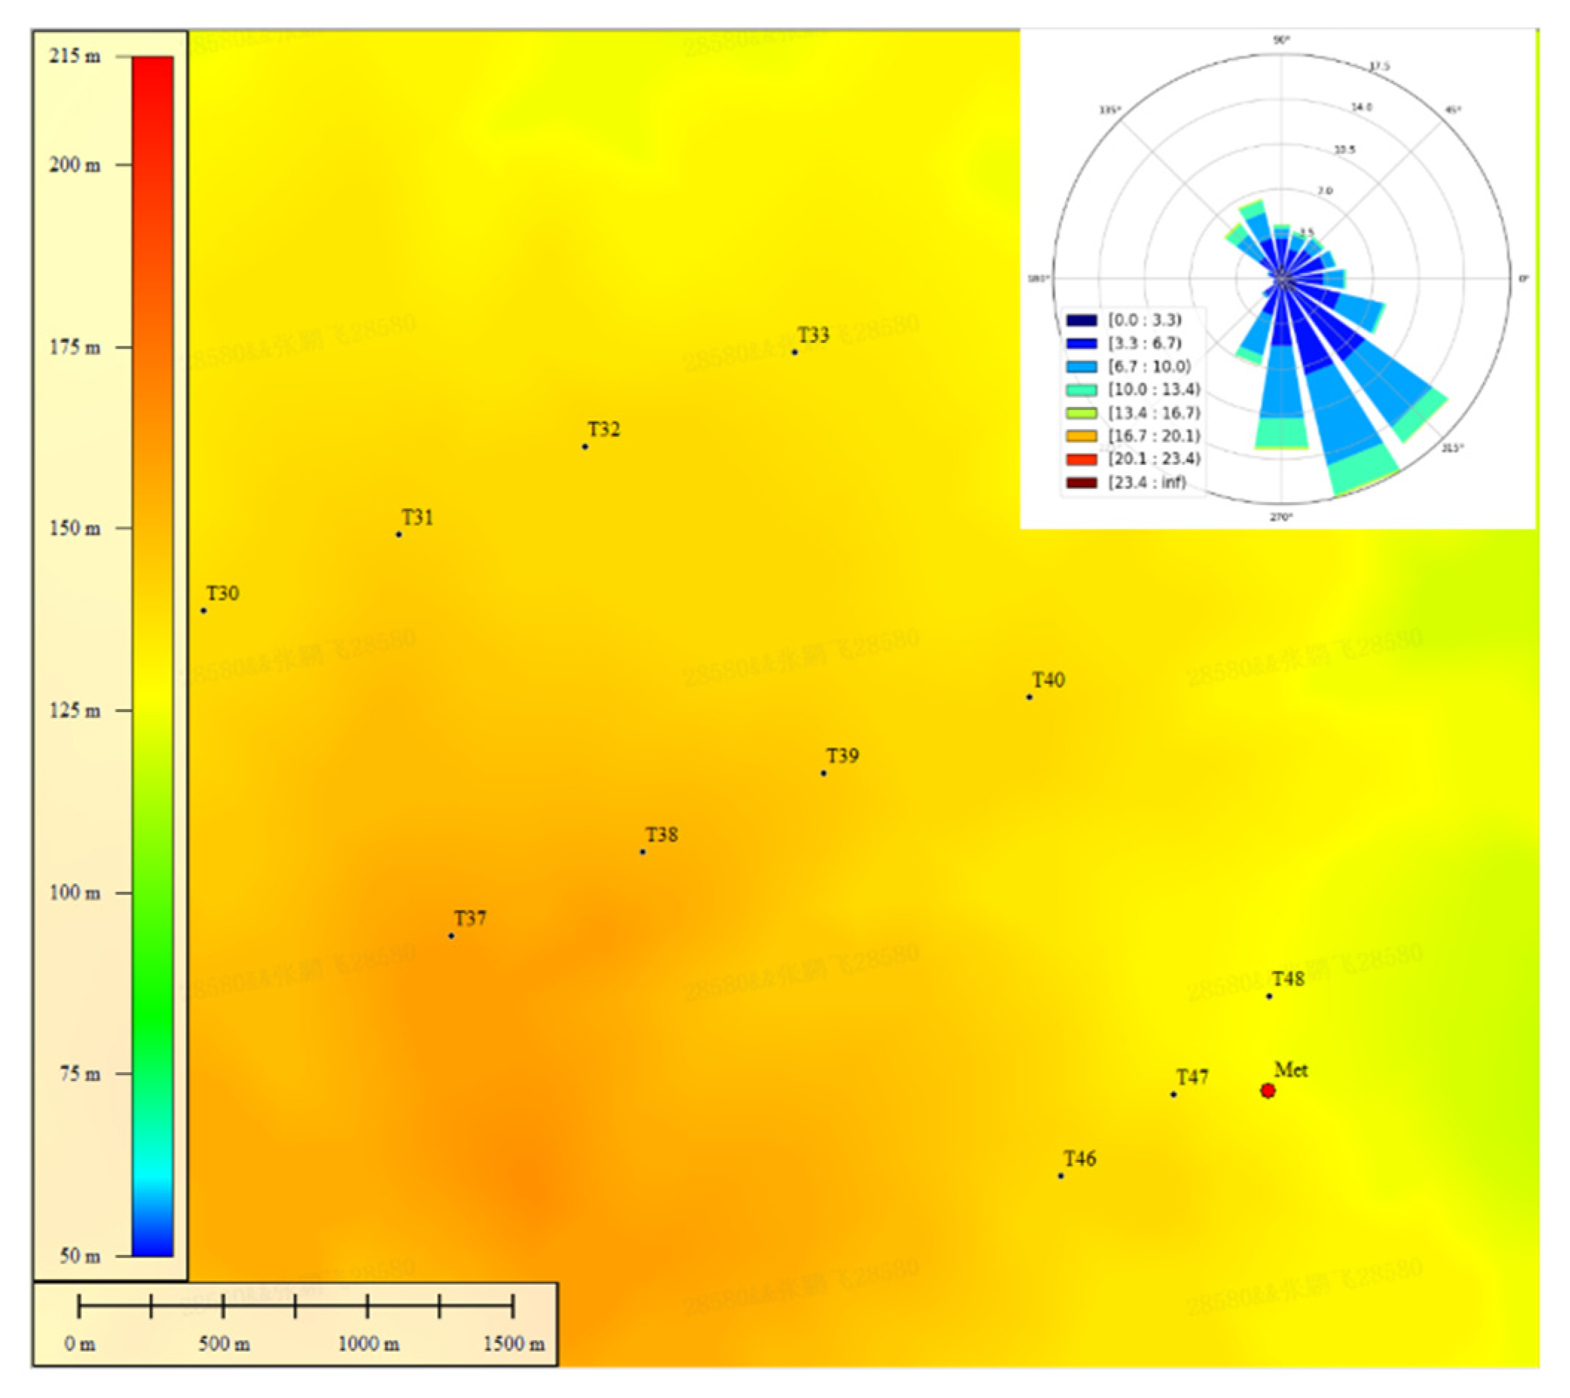
Task: Click the [0.0 : 3.3) legend swatch
Action: 1081,321
